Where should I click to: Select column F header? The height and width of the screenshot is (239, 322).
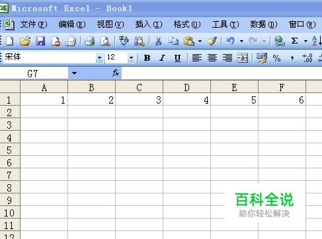282,87
